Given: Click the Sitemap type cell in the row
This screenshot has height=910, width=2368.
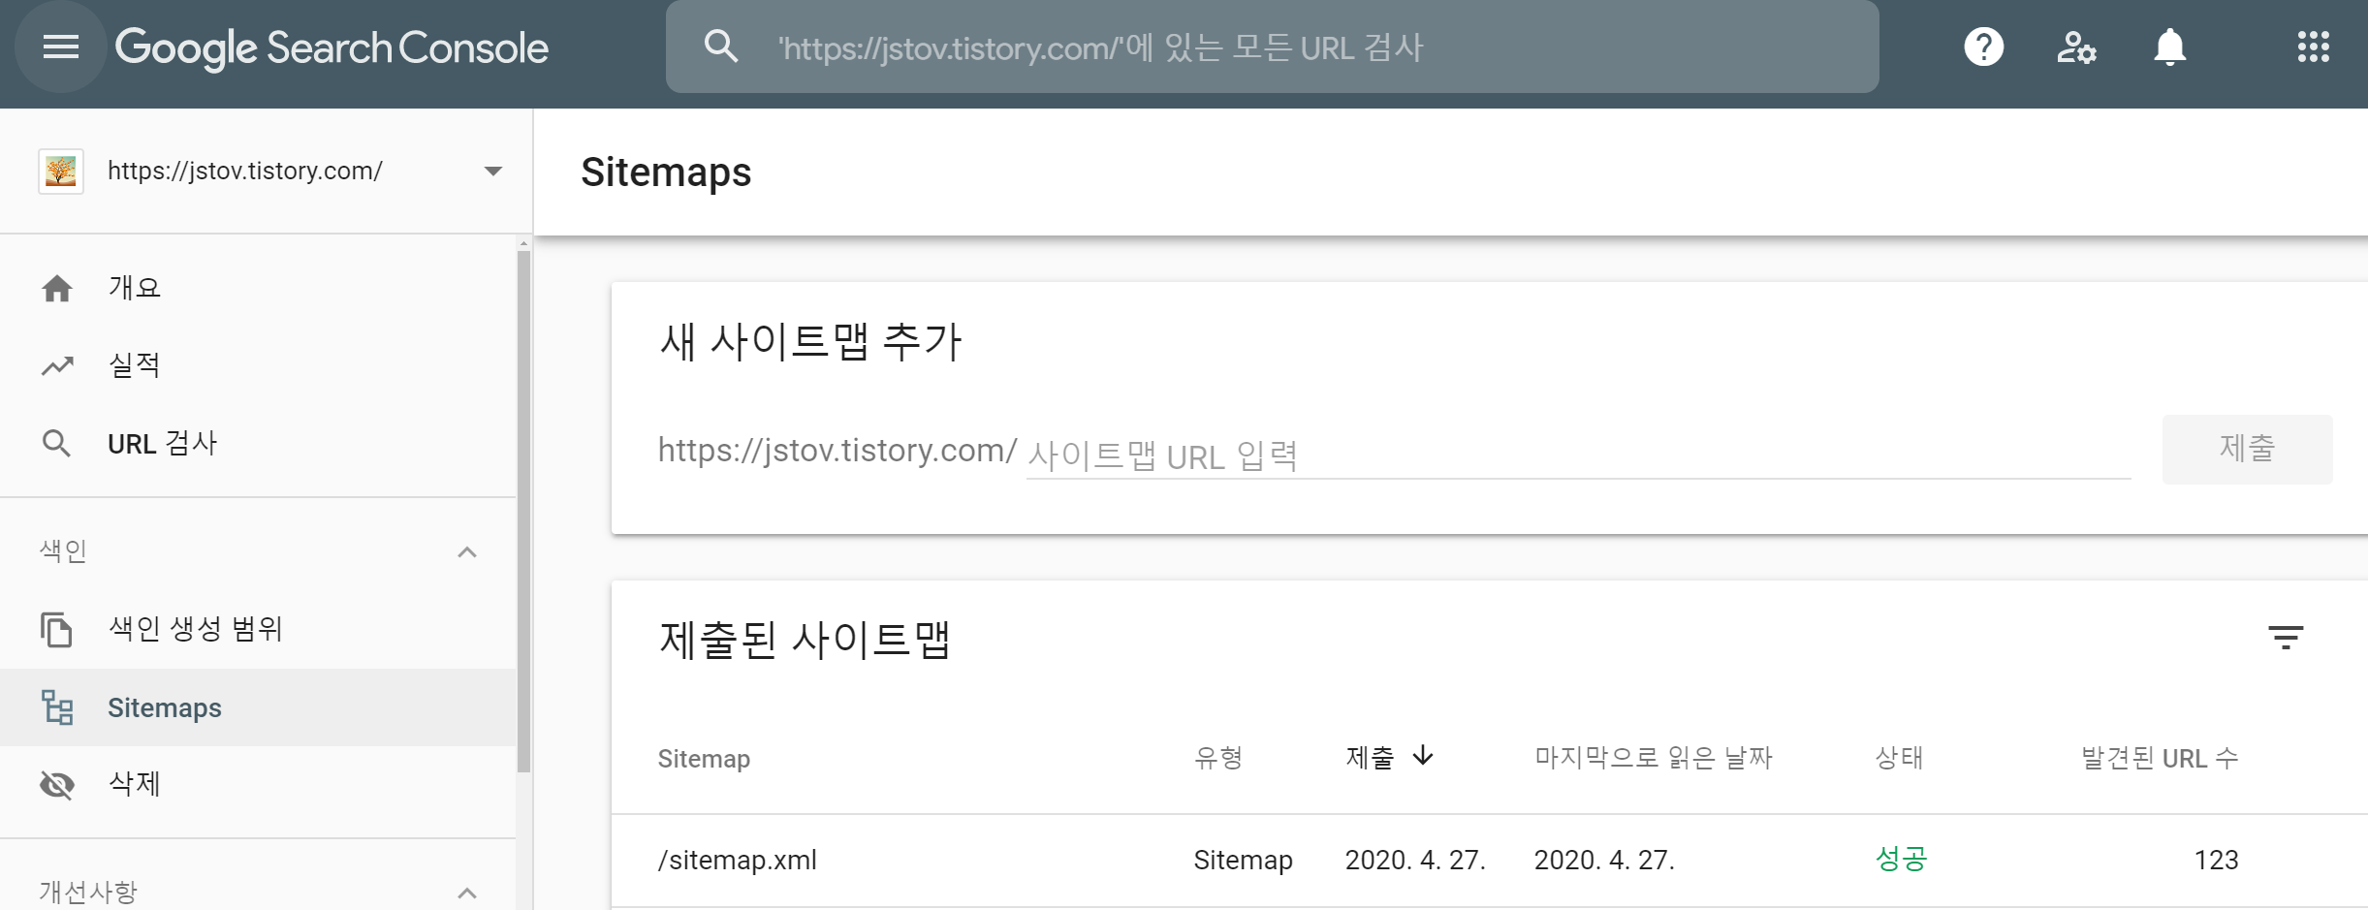Looking at the screenshot, I should pyautogui.click(x=1243, y=861).
